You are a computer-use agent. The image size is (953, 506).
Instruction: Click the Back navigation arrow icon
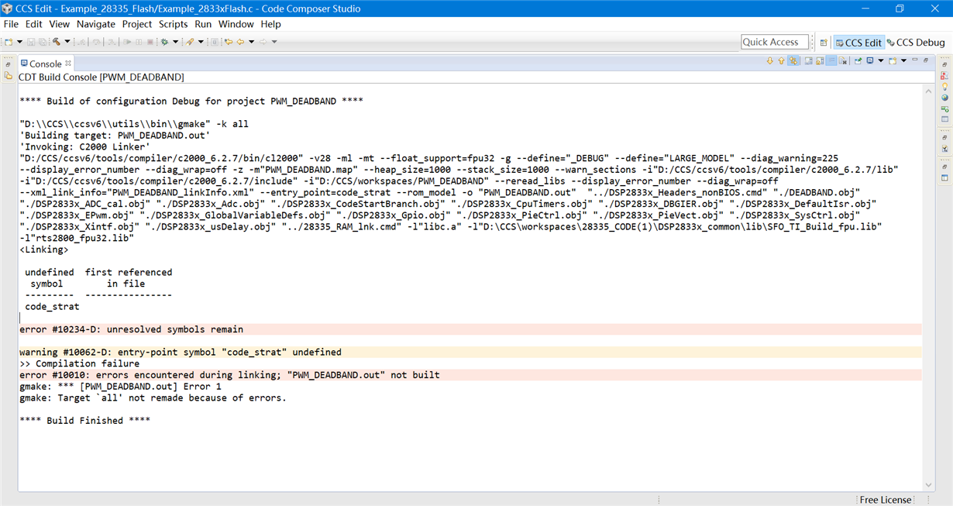click(240, 42)
